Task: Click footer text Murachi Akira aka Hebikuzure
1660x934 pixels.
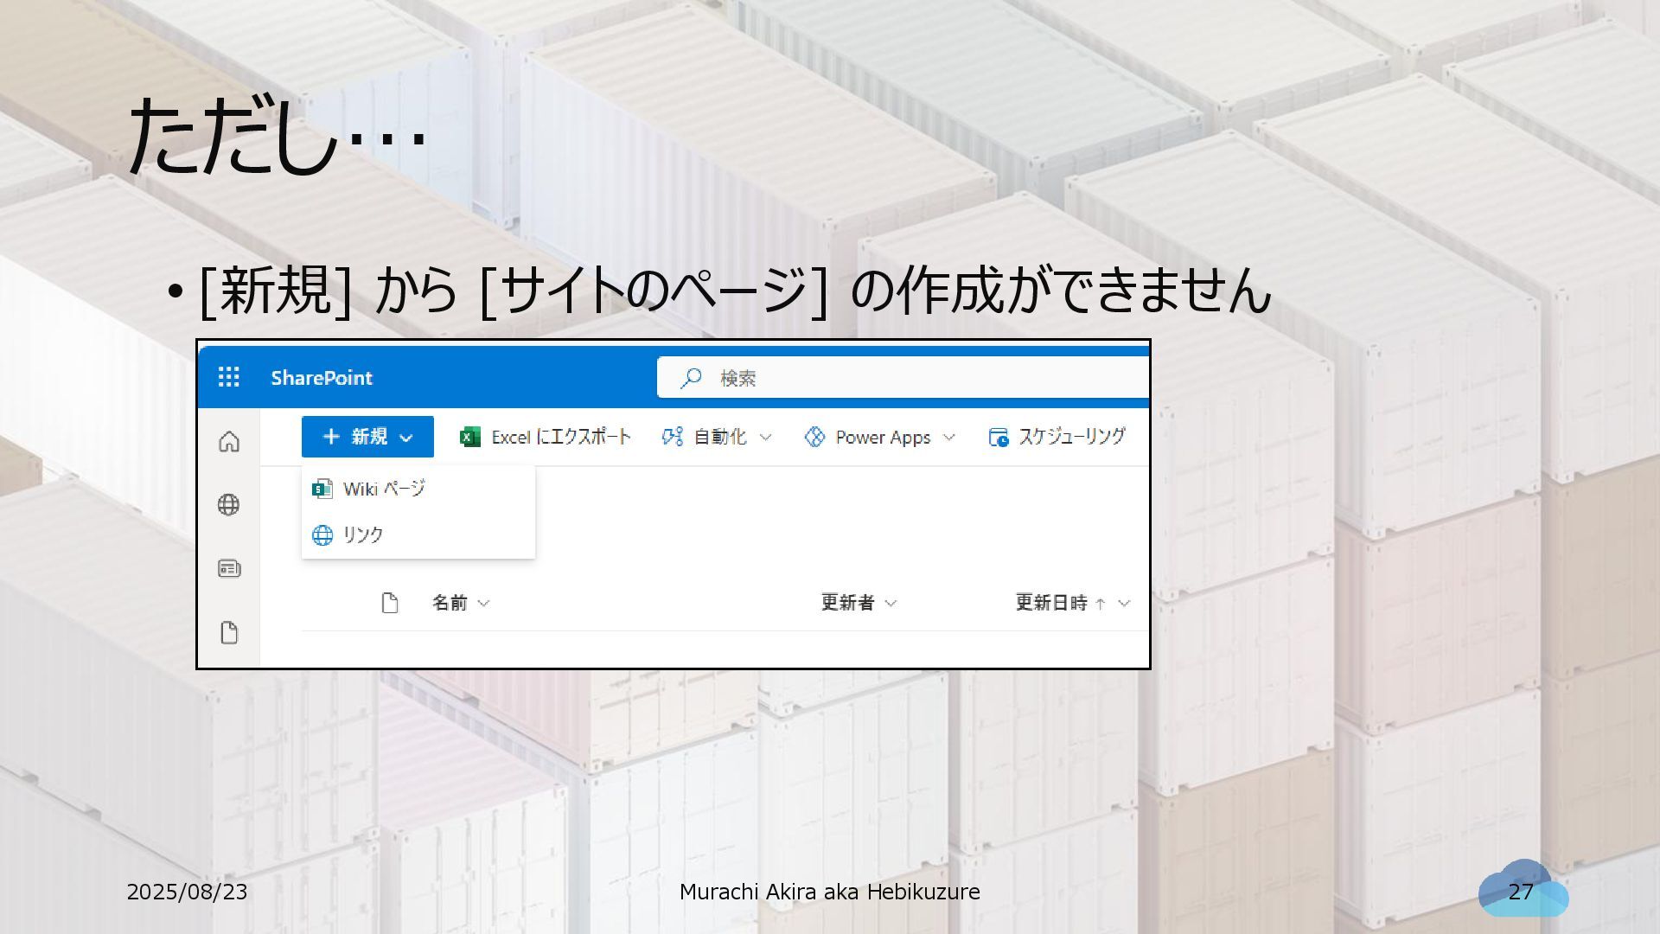Action: click(830, 892)
